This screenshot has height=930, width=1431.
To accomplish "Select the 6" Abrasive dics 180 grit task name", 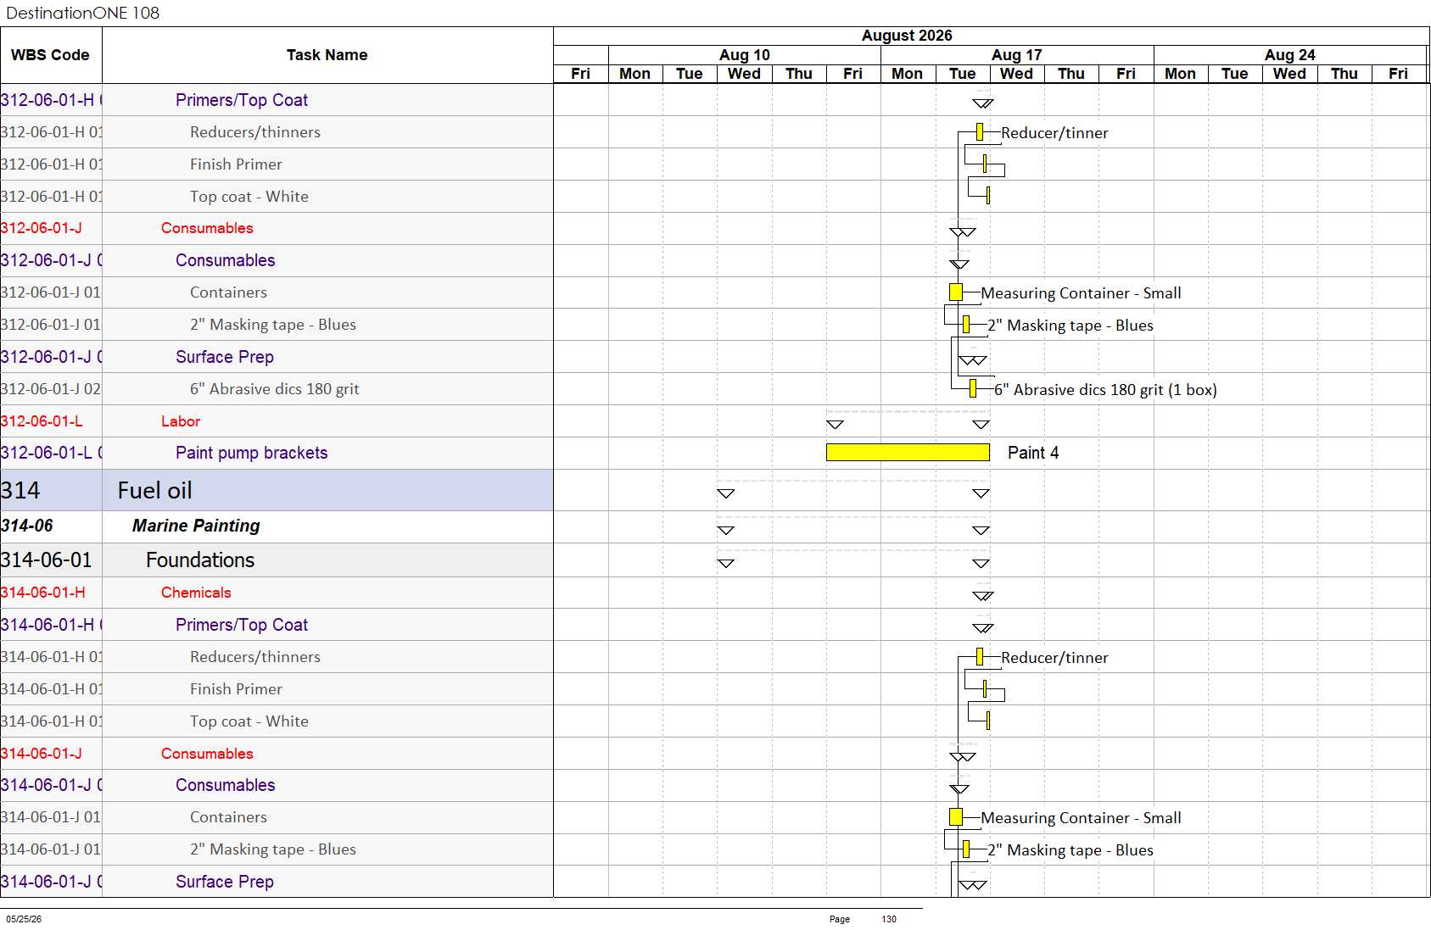I will pyautogui.click(x=274, y=389).
